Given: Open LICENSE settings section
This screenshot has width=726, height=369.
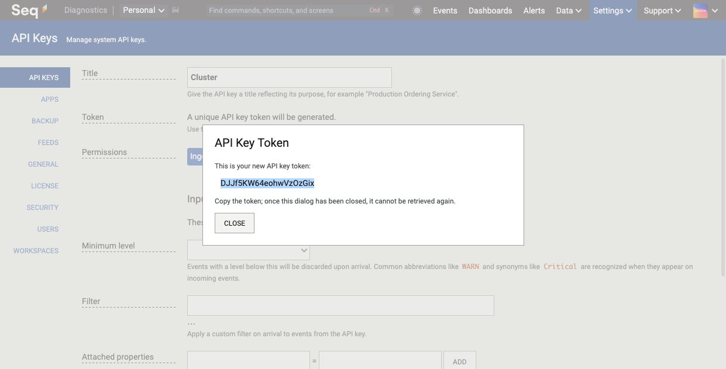Looking at the screenshot, I should pyautogui.click(x=45, y=186).
